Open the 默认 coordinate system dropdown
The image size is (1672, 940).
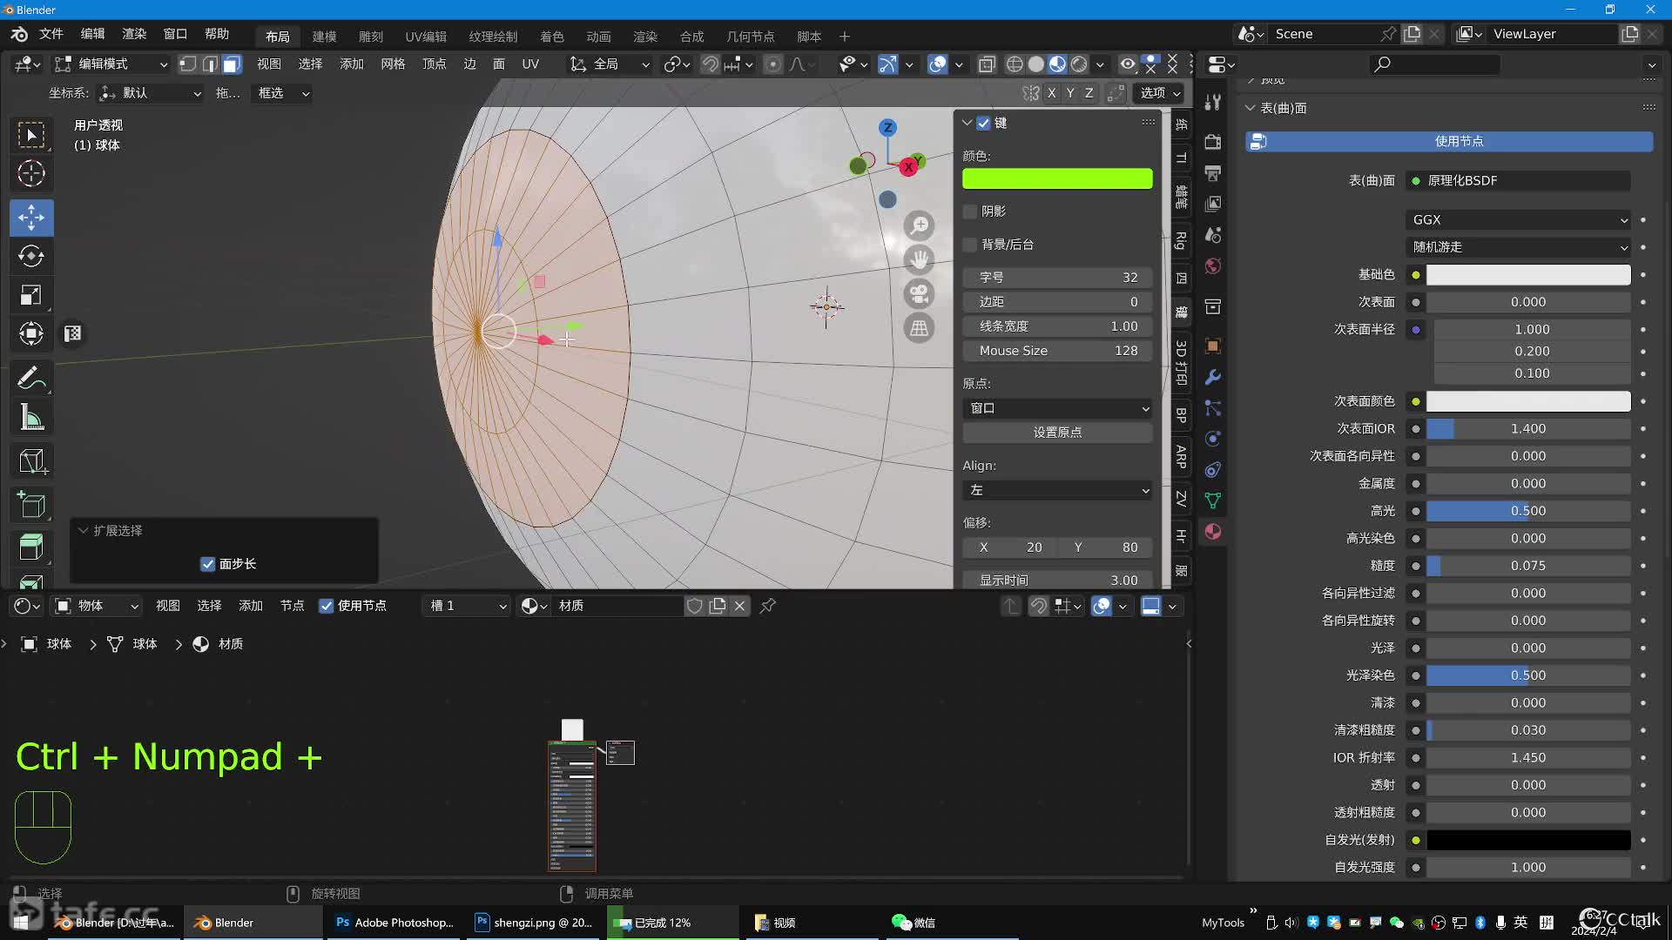point(151,93)
